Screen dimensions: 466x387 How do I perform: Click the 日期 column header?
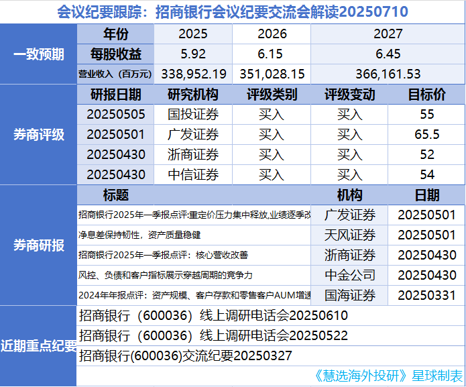(426, 195)
